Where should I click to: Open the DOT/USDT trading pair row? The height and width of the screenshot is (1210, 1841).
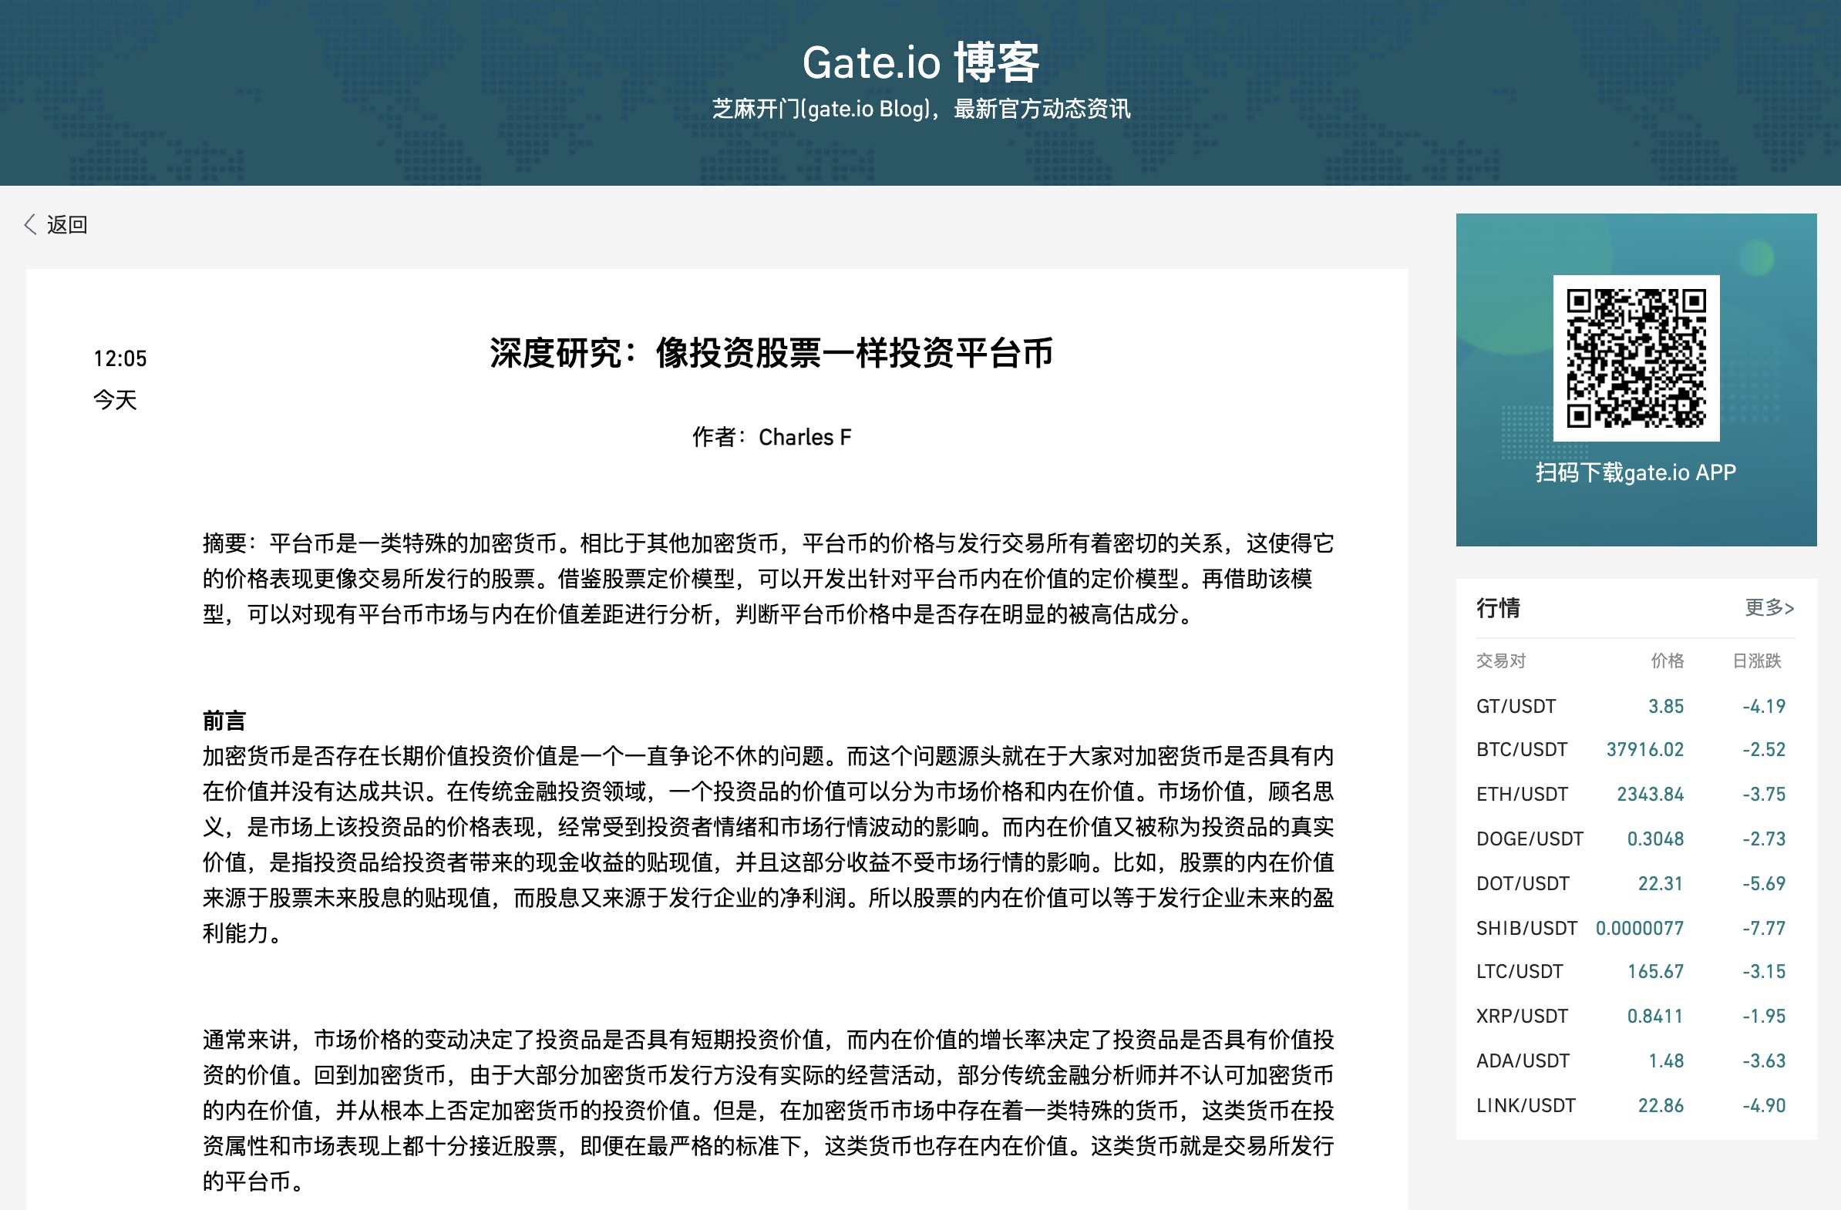tap(1635, 883)
